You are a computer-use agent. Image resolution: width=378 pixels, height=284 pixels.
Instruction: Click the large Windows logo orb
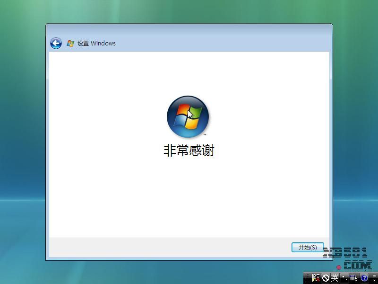click(x=188, y=116)
